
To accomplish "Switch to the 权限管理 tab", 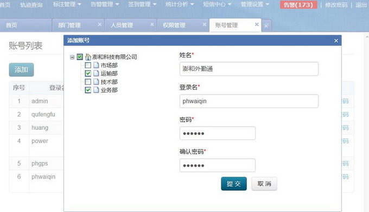I will (x=183, y=25).
